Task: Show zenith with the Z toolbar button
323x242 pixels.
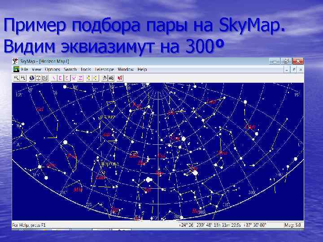Action: pyautogui.click(x=81, y=78)
